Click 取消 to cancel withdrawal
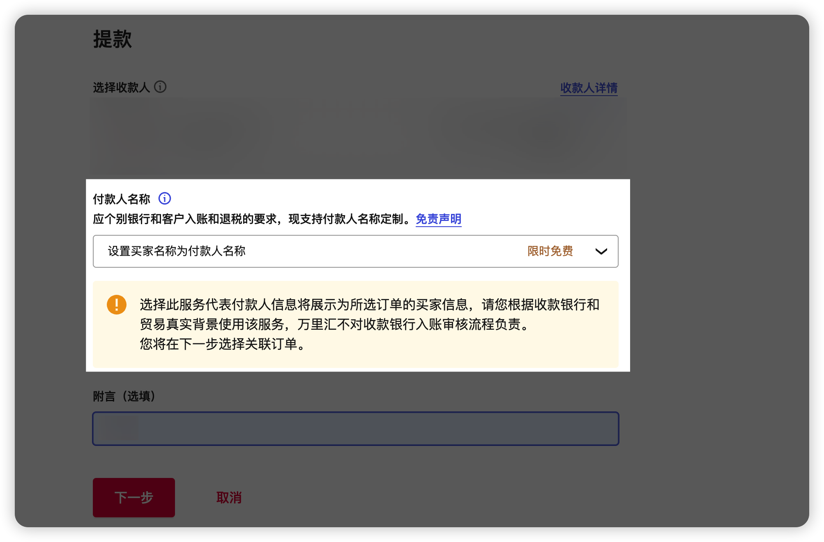Screen dimensions: 824x542 (229, 498)
